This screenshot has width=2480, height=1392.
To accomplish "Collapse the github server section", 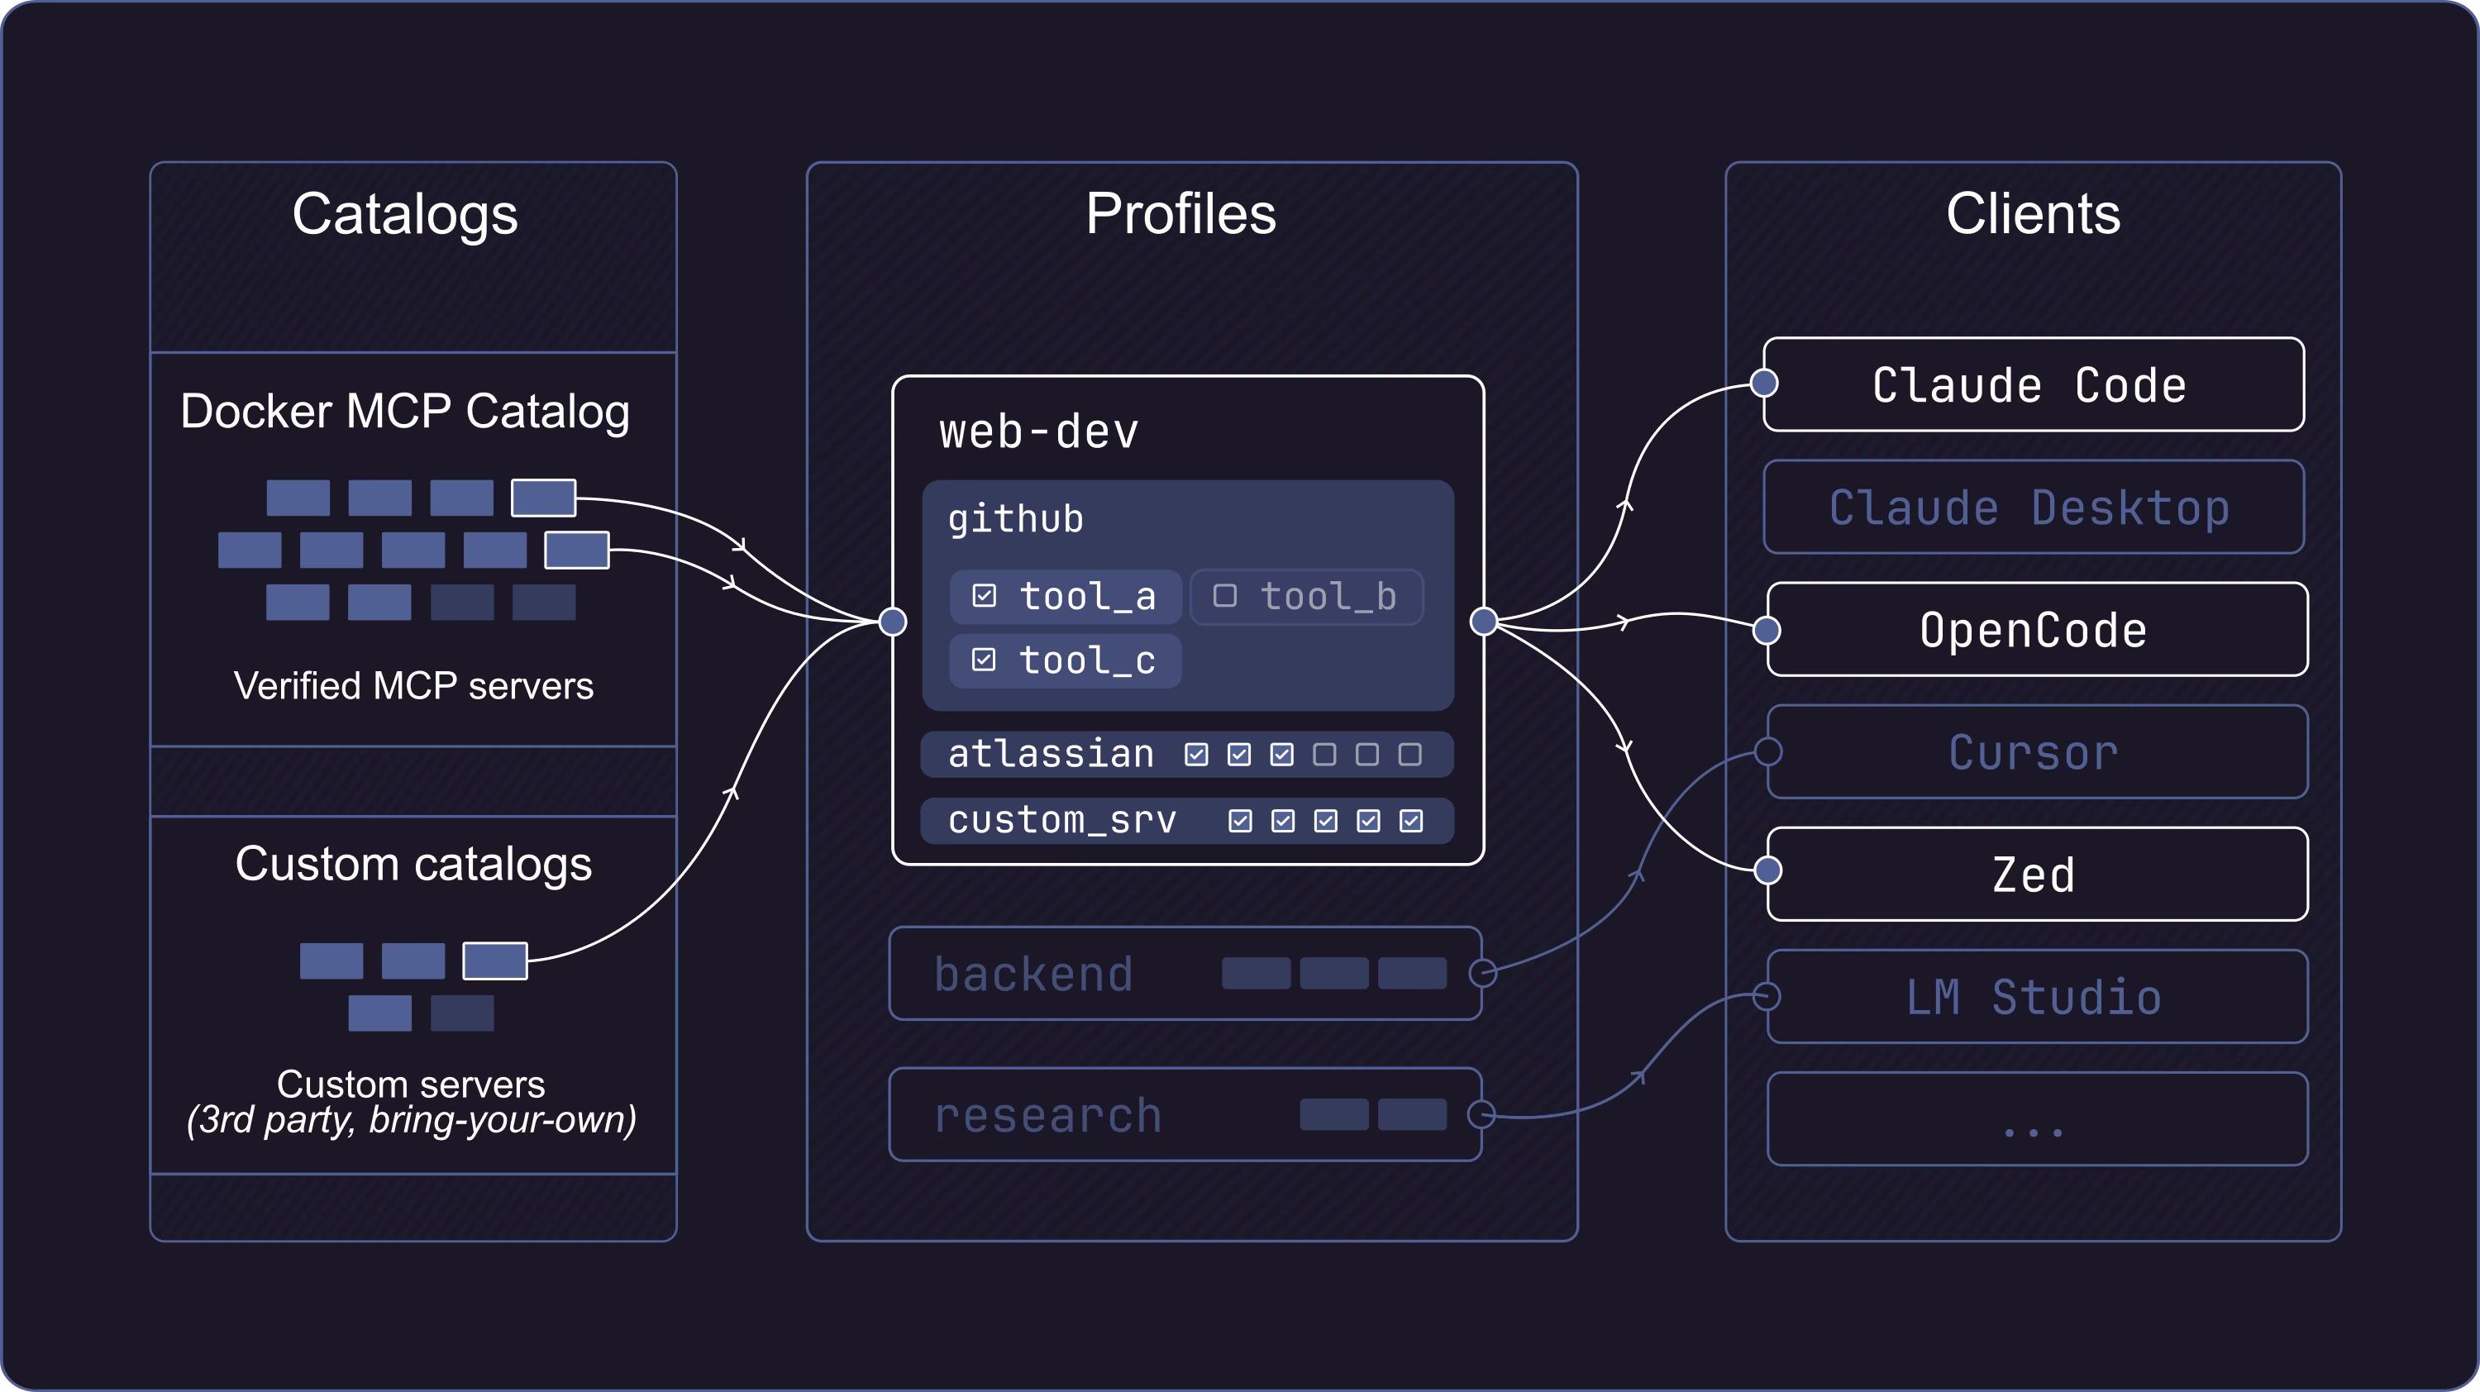I will [1188, 595].
